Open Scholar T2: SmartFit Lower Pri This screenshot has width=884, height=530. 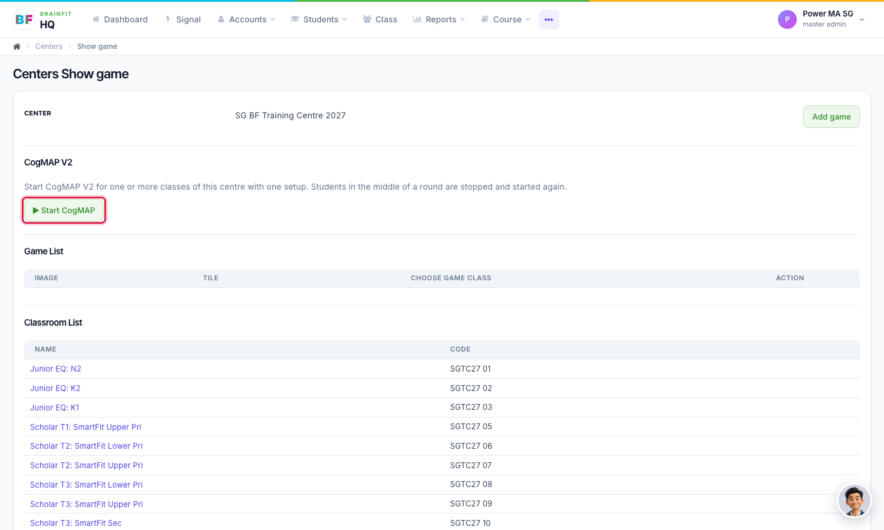click(x=87, y=446)
